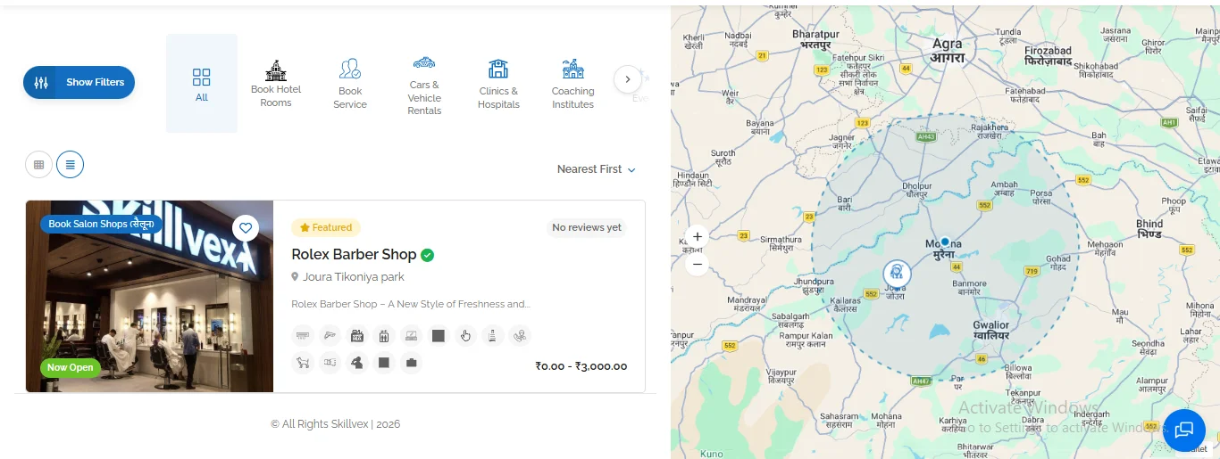Open the Rolex Barber Shop storefront photo
1220x459 pixels.
[x=149, y=297]
